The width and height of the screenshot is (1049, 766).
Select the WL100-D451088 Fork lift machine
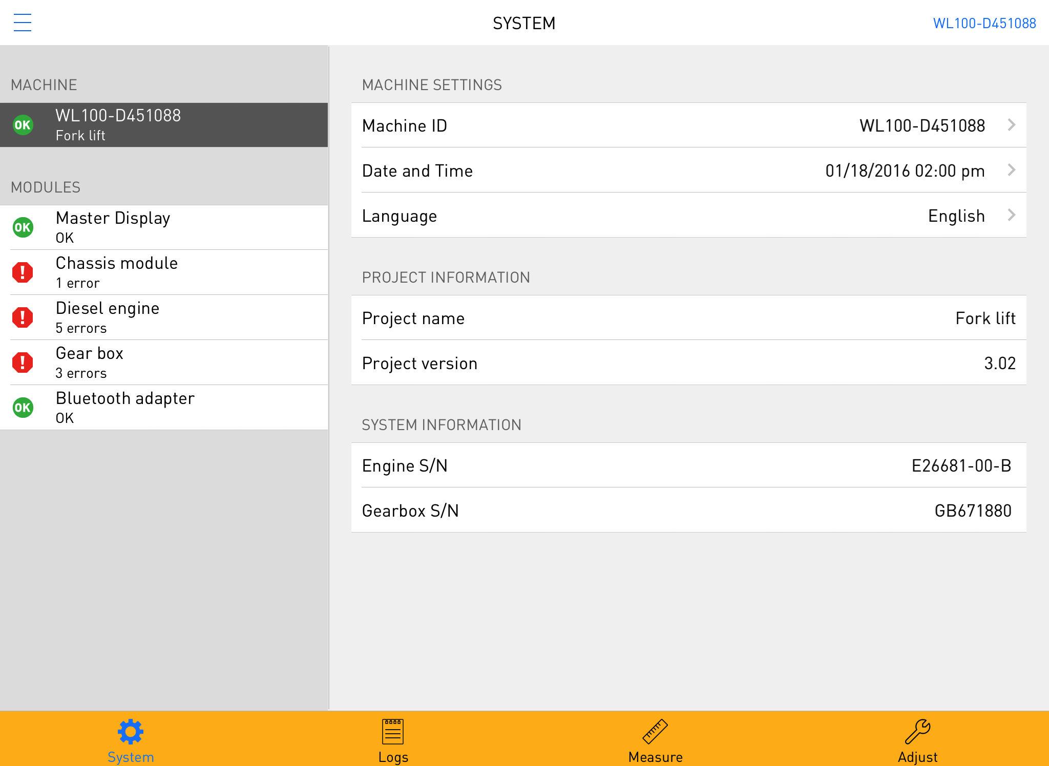[164, 125]
